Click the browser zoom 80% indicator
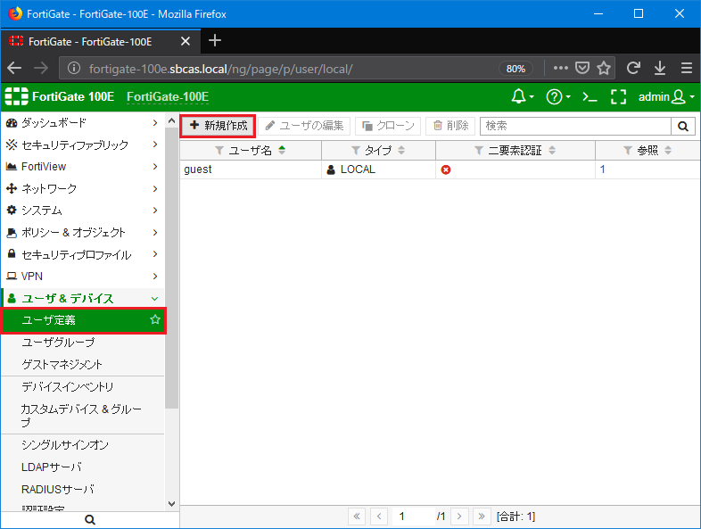701x529 pixels. click(515, 69)
